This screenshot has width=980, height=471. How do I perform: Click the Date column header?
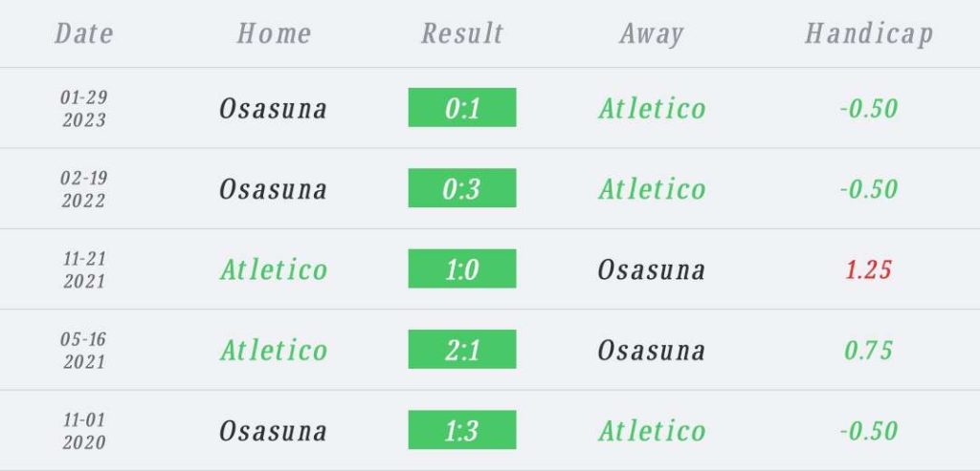[84, 33]
